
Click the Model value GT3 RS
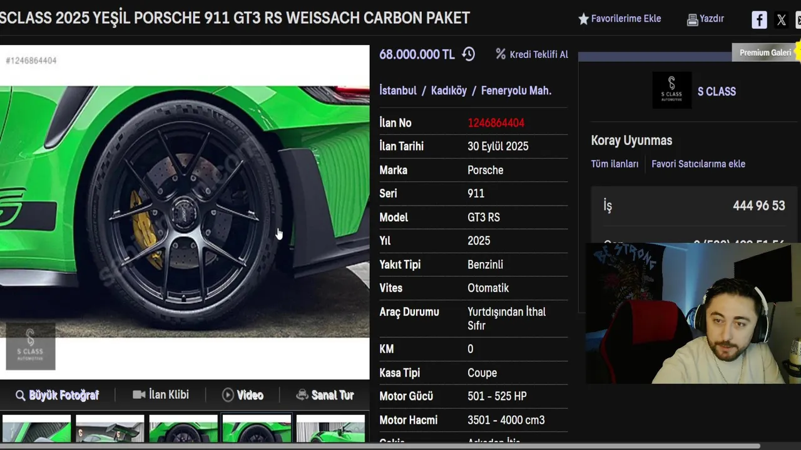click(x=484, y=217)
